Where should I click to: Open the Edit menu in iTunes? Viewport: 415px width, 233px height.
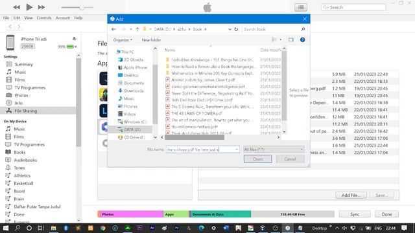tap(17, 17)
